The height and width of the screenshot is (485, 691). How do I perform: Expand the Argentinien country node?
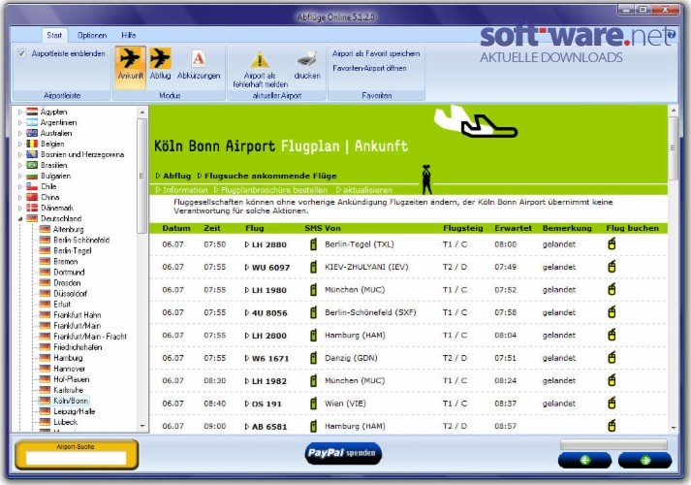coord(19,122)
